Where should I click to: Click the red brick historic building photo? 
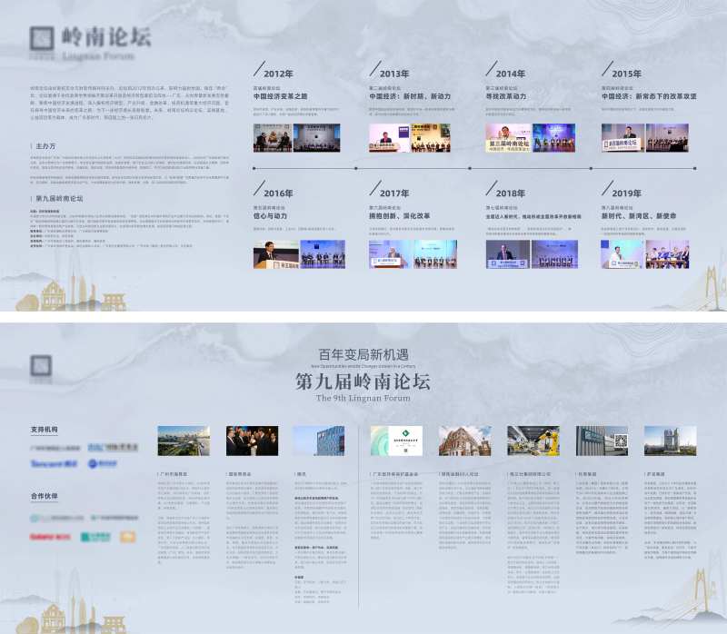pyautogui.click(x=465, y=441)
